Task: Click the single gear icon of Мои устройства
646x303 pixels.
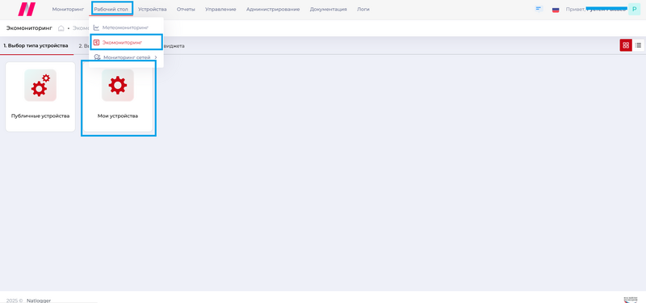Action: click(x=118, y=86)
